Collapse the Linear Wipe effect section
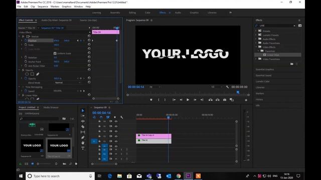The width and height of the screenshot is (321, 180). (x=20, y=95)
